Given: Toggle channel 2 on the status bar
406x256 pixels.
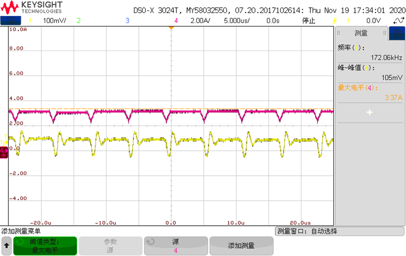Looking at the screenshot, I should point(78,21).
